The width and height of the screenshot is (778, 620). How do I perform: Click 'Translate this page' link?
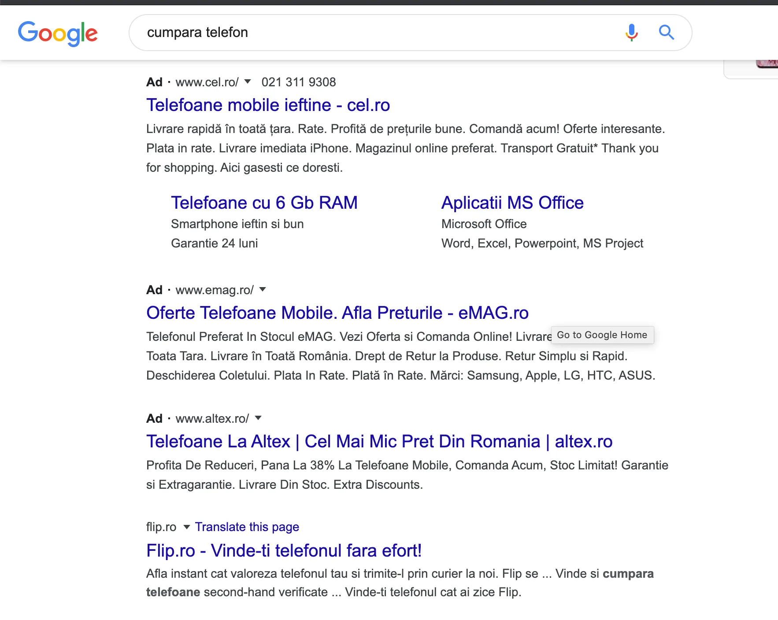[x=247, y=527]
